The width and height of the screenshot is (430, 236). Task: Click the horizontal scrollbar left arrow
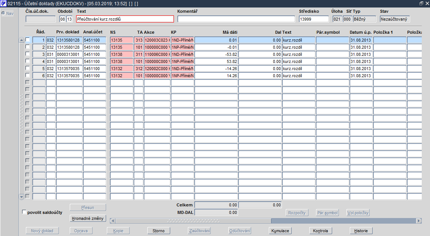tap(112, 221)
